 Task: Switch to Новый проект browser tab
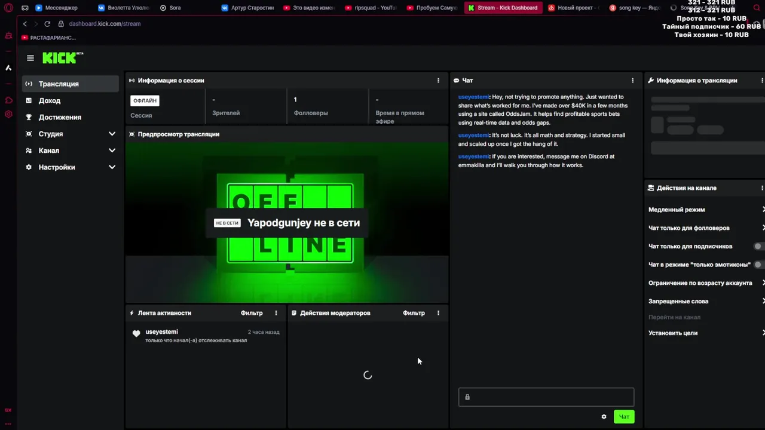(573, 8)
